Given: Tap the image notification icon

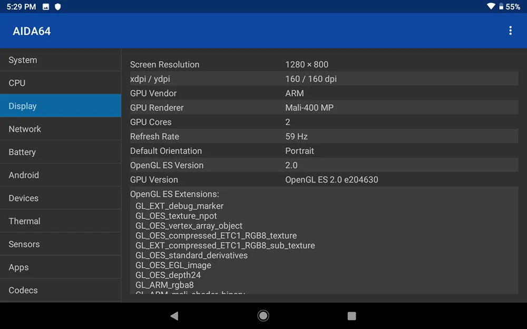Looking at the screenshot, I should 46,7.
